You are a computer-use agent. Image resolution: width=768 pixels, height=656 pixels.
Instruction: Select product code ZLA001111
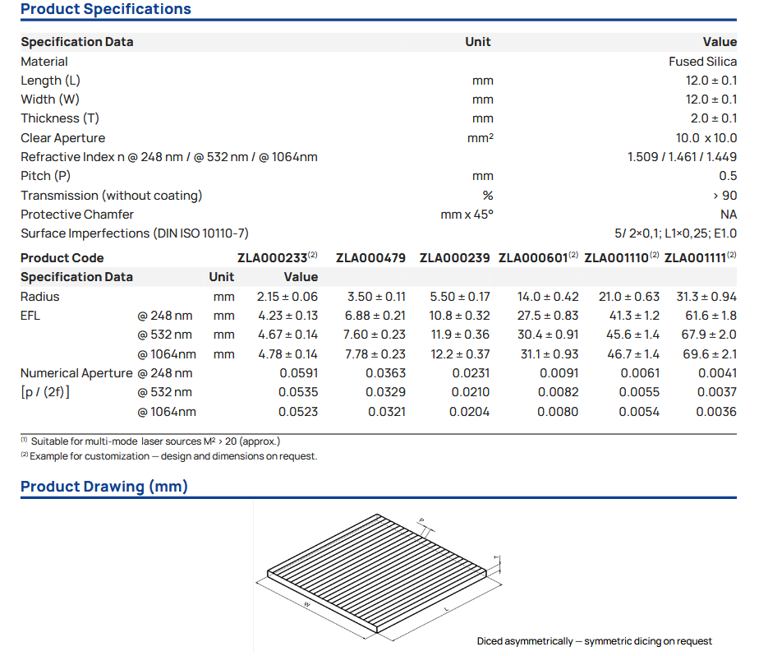tap(696, 258)
